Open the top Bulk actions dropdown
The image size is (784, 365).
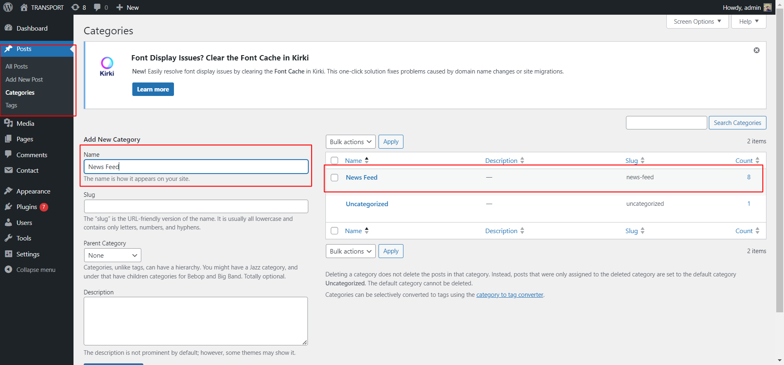(x=350, y=142)
